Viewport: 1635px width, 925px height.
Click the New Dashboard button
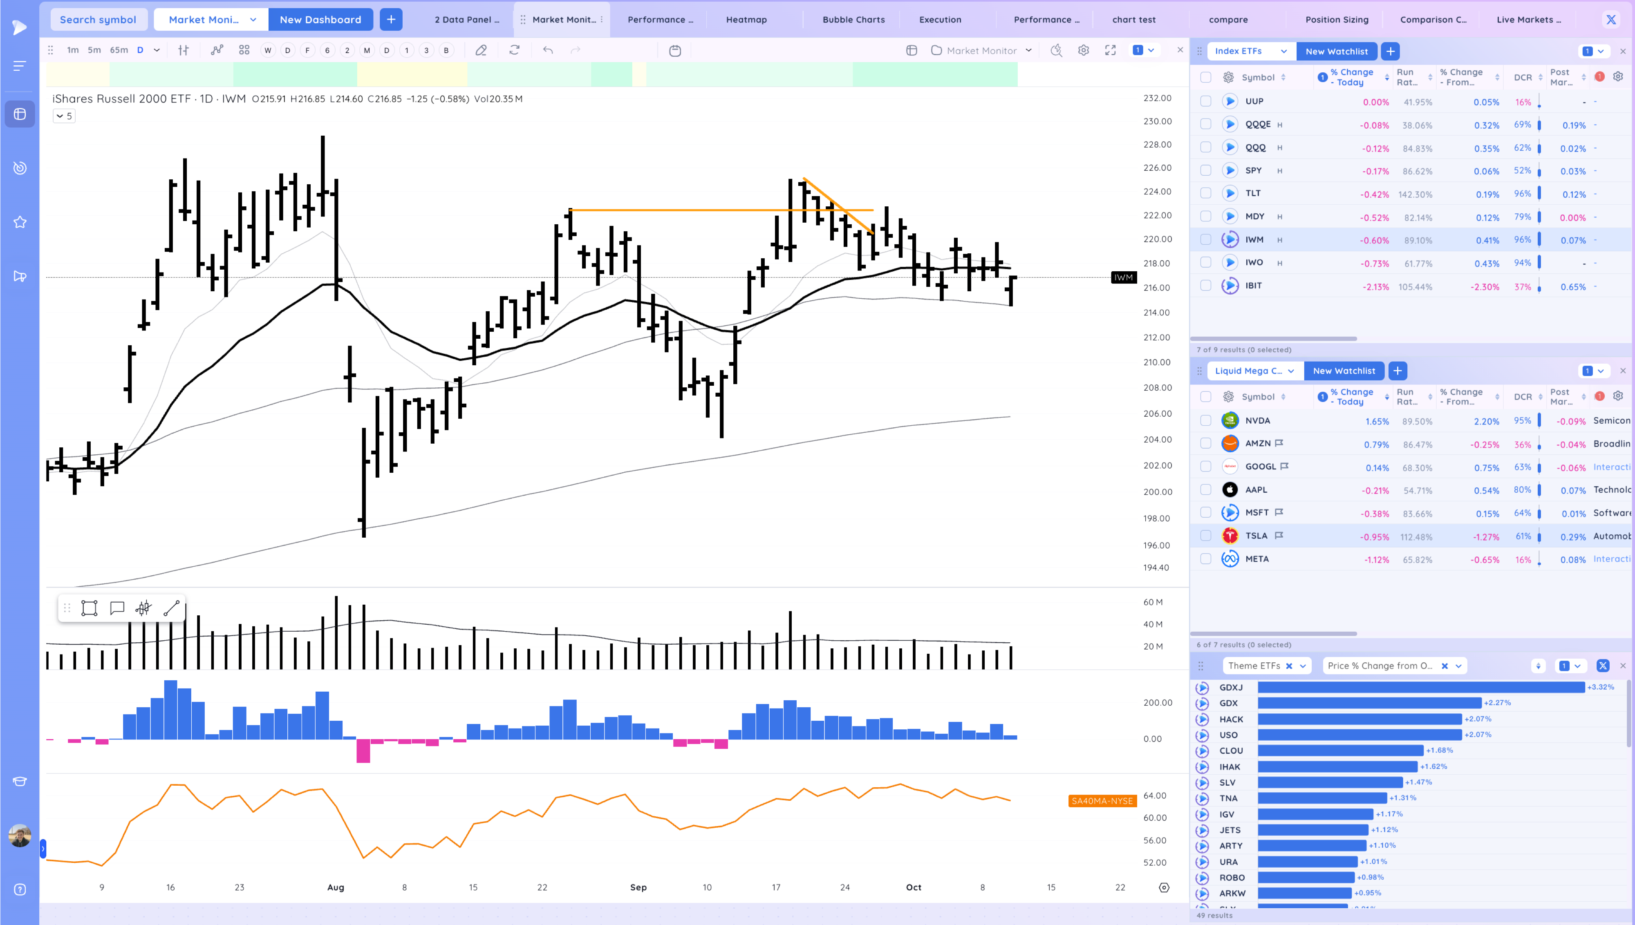[x=320, y=20]
